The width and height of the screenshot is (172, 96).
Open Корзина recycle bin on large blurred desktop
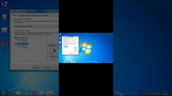click(4, 18)
